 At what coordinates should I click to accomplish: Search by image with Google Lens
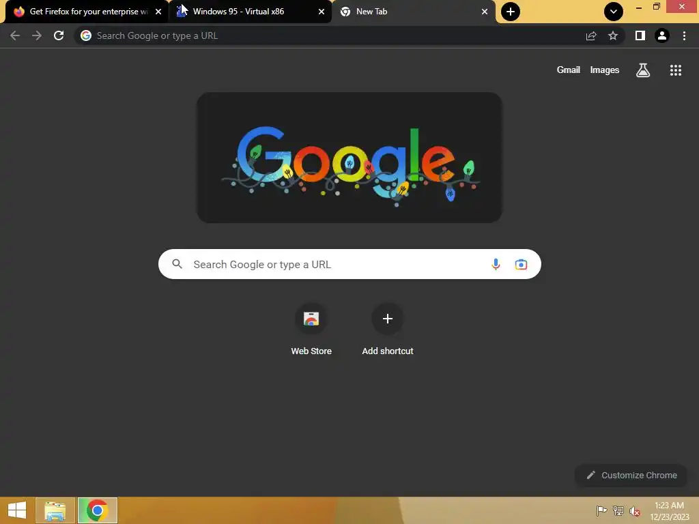click(521, 264)
